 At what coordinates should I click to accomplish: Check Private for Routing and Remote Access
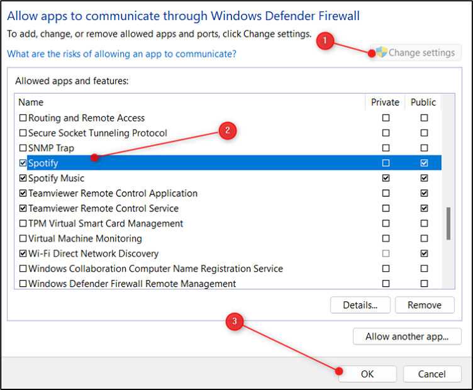pos(386,118)
